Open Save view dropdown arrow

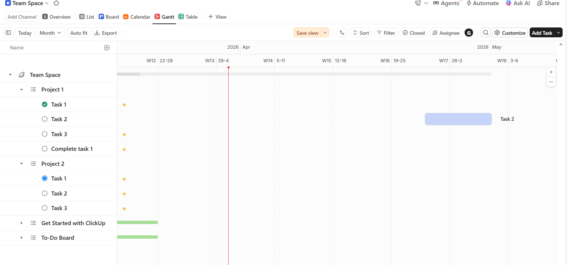[x=325, y=33]
